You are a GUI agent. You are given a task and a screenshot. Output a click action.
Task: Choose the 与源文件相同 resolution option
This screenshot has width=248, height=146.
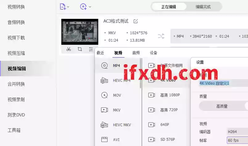166,65
